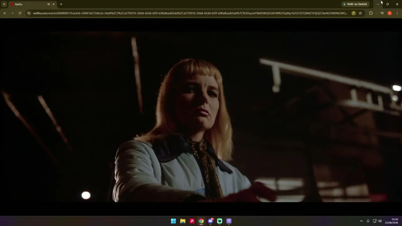Go forward to the next page

[x=12, y=13]
